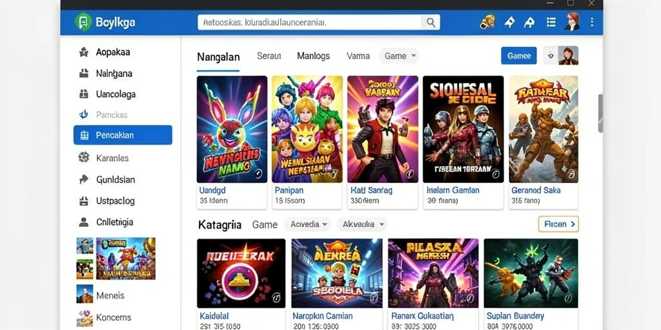This screenshot has width=661, height=330.
Task: Open the Naropkin Camian title link
Action: tap(323, 316)
